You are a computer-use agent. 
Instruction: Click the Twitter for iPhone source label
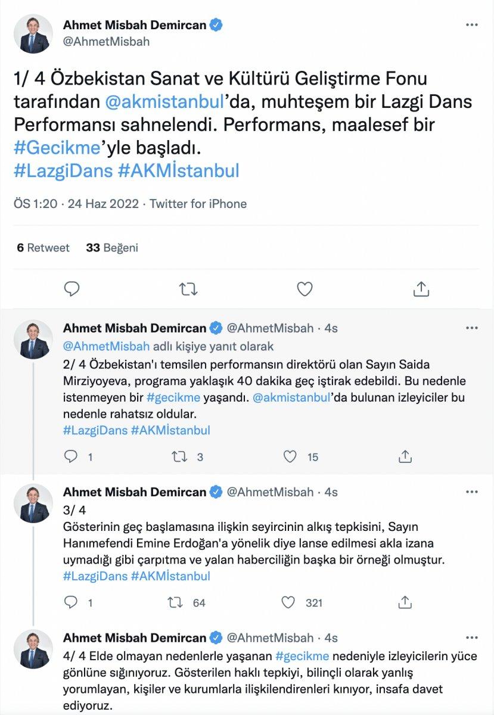pyautogui.click(x=197, y=204)
